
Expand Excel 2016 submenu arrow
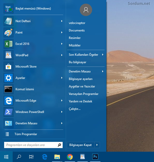point(62,44)
